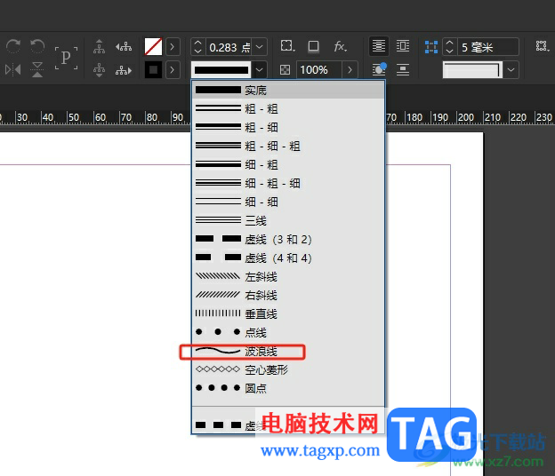Screen dimensions: 555x476
Task: Click the black stroke color swatch
Action: click(153, 69)
